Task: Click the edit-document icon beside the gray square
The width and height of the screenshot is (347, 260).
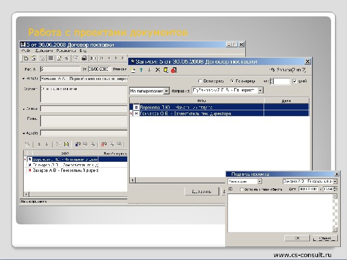Action: pos(59,58)
